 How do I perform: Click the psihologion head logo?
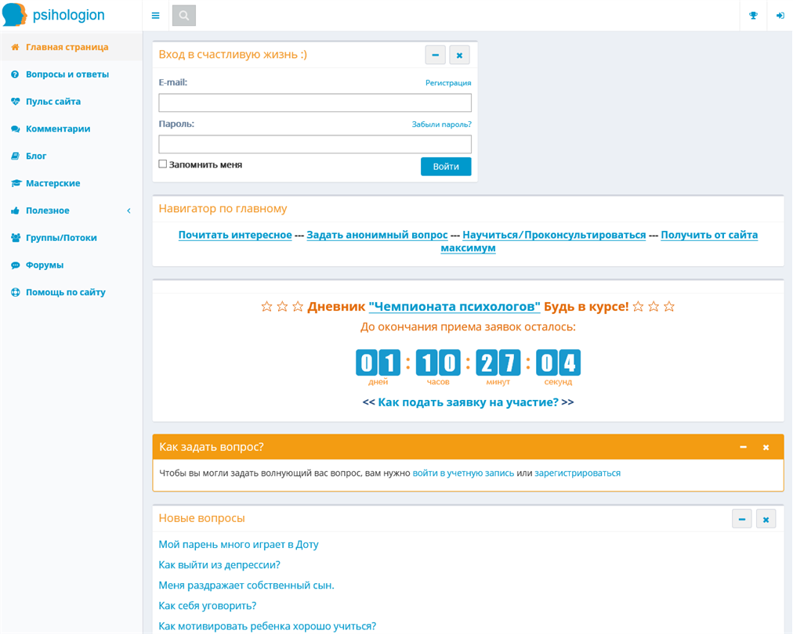coord(14,15)
